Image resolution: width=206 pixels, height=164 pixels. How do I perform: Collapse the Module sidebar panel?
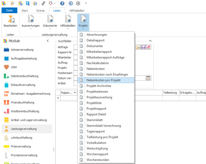48,41
